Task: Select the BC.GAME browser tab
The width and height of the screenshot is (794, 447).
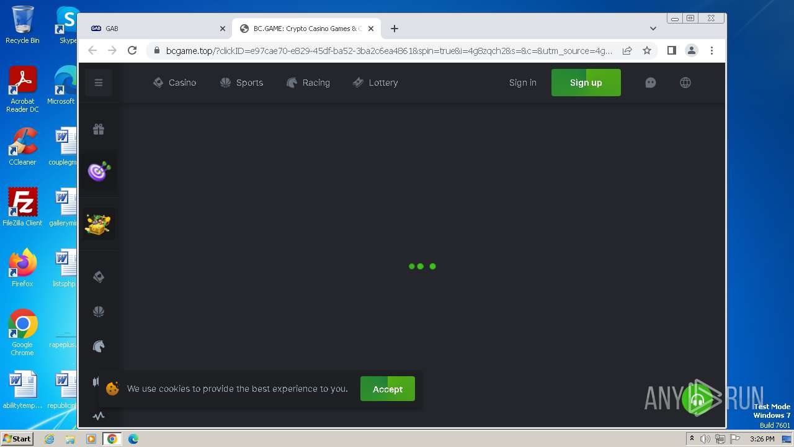Action: coord(306,29)
